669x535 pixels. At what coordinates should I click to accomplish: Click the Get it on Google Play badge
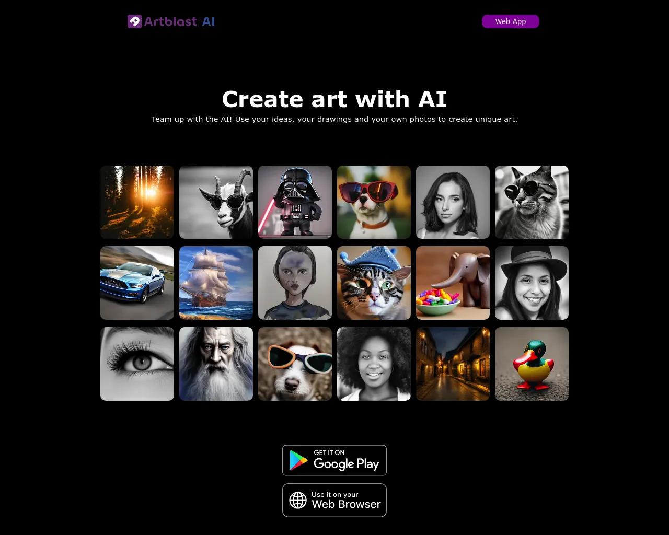(x=334, y=460)
